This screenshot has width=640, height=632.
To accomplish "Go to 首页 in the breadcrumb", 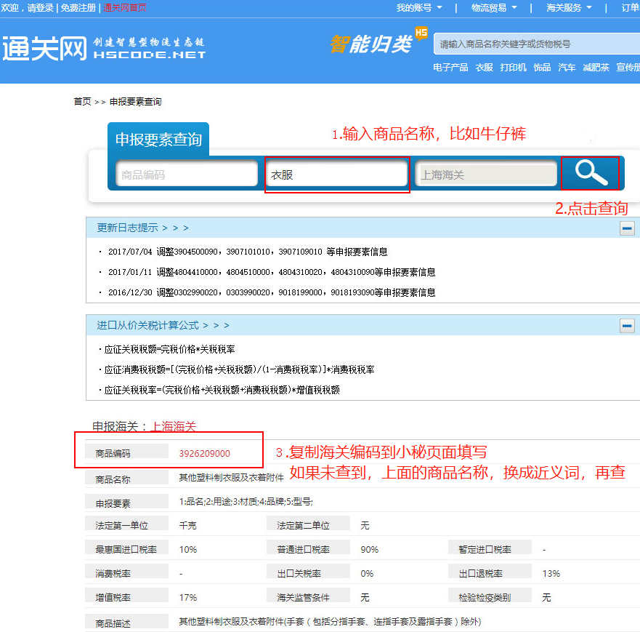I will point(82,101).
